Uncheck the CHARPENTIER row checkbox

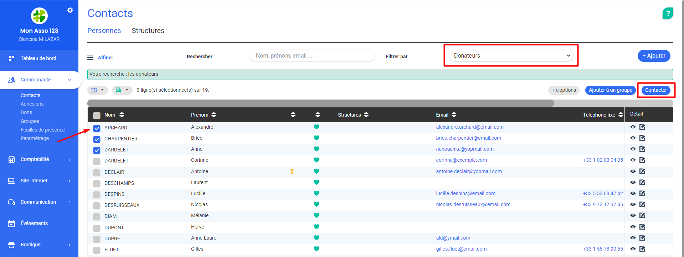[x=97, y=139]
